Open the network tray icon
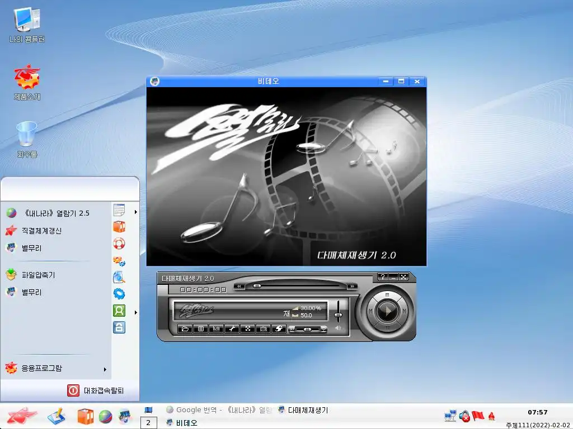This screenshot has width=573, height=429. pyautogui.click(x=450, y=416)
